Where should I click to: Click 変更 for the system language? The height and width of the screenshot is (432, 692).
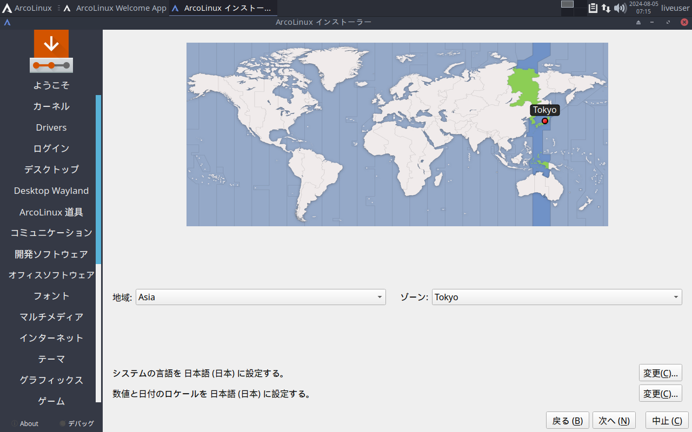[661, 373]
